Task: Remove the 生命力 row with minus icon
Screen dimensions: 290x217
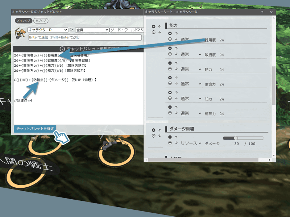Action: pyautogui.click(x=170, y=83)
